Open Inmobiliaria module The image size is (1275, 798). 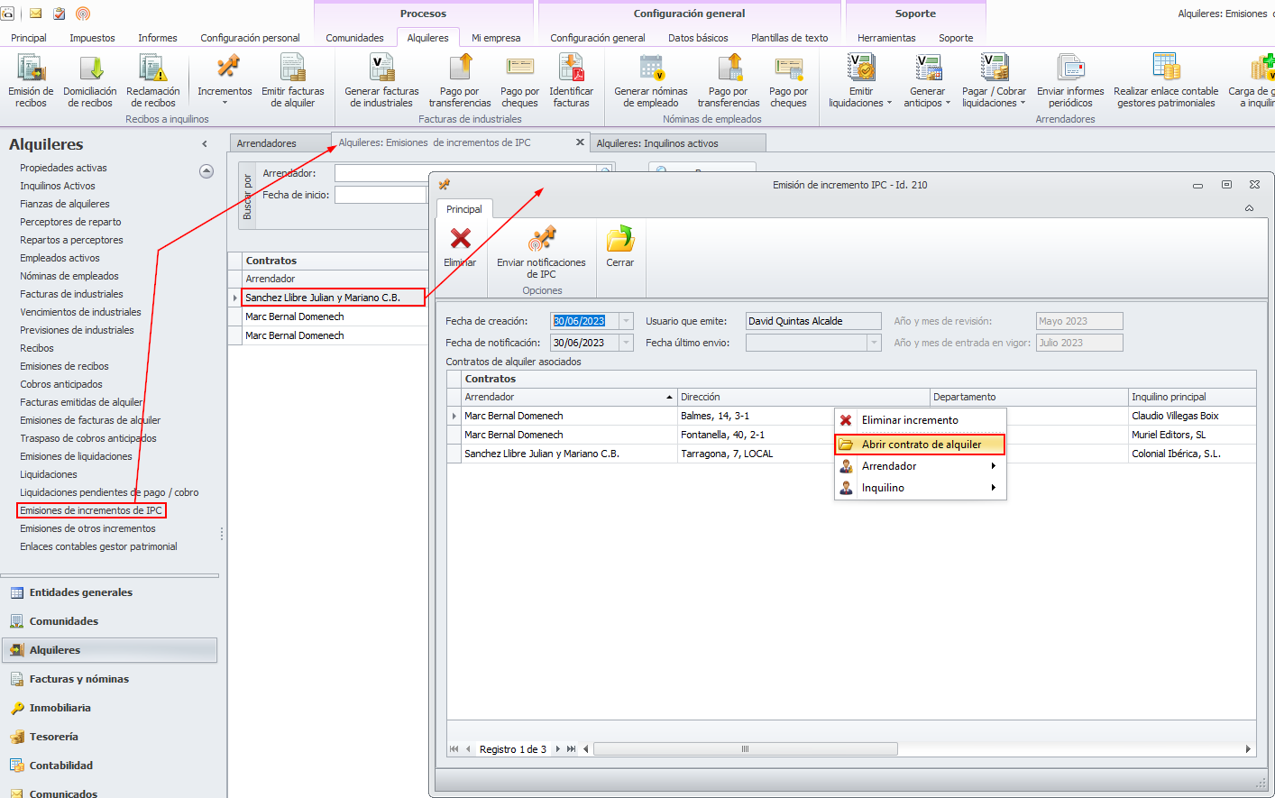click(x=109, y=708)
